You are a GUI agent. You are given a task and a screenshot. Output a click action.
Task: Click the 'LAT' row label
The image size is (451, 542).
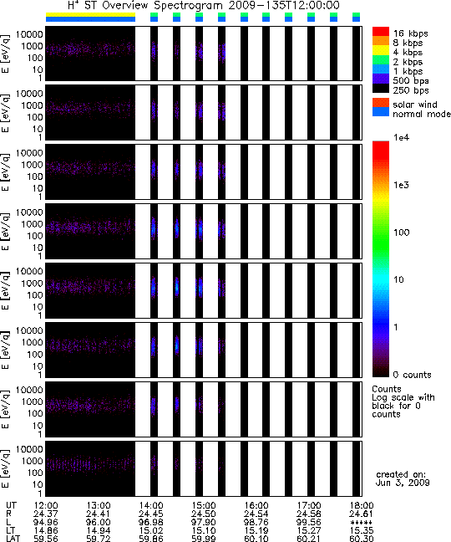[x=13, y=539]
